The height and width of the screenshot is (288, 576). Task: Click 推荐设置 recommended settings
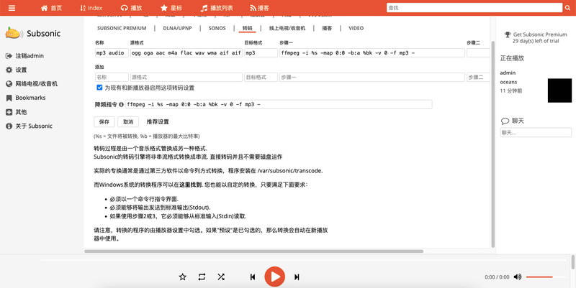pyautogui.click(x=158, y=121)
